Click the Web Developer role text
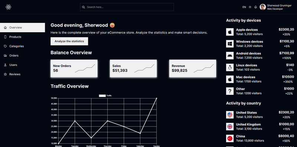Viewport: 297px width, 147px height. pyautogui.click(x=275, y=9)
